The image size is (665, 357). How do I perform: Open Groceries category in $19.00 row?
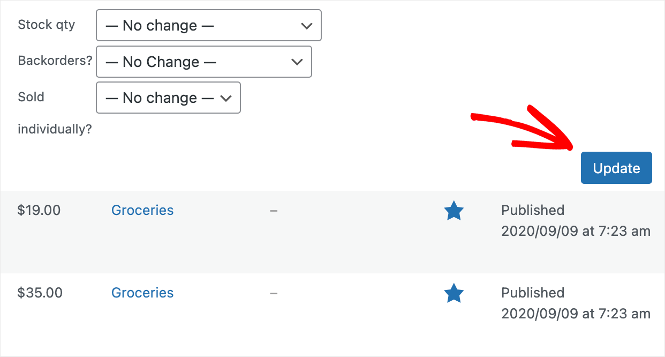142,210
